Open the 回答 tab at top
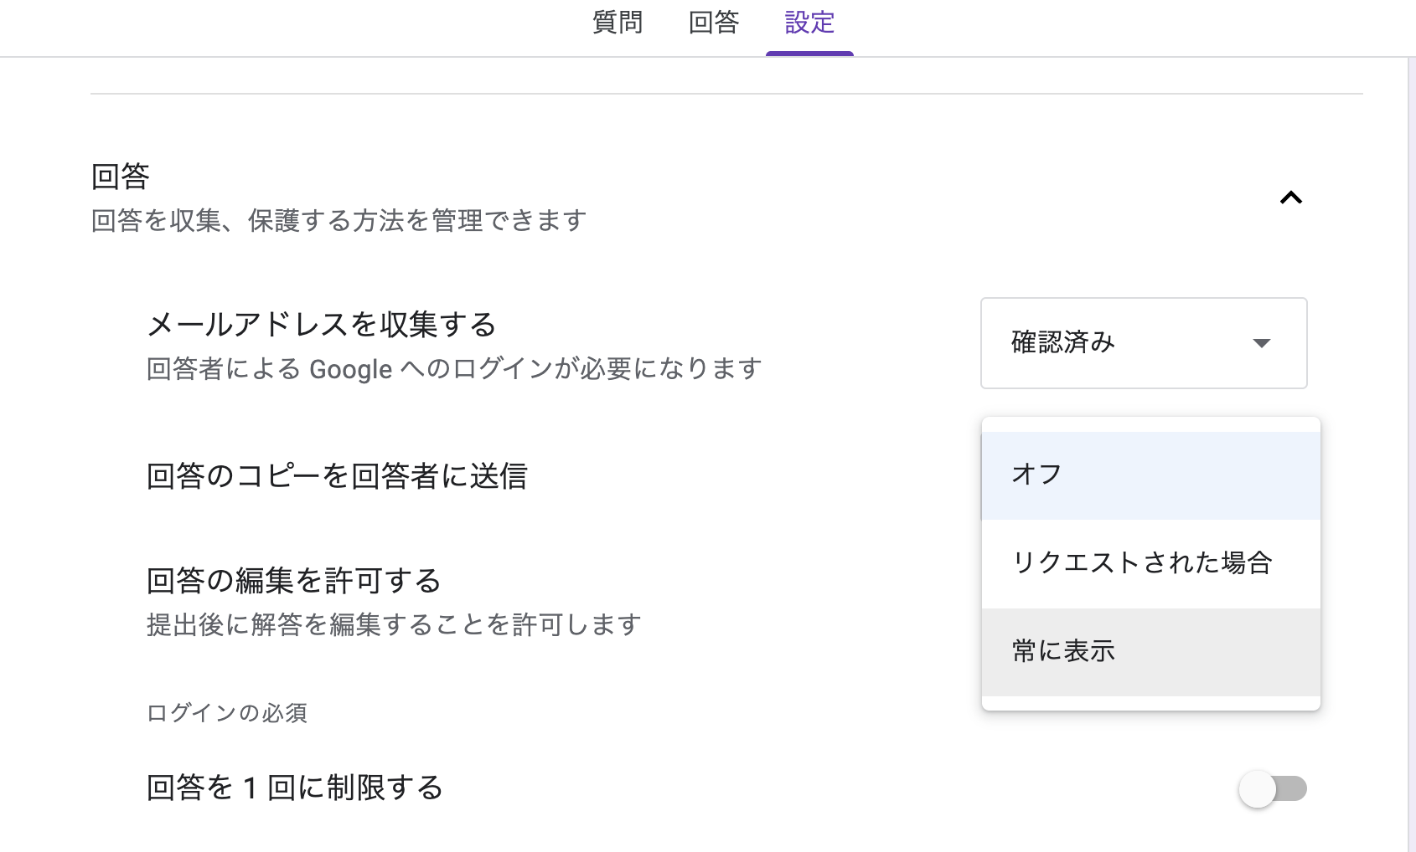 click(713, 23)
